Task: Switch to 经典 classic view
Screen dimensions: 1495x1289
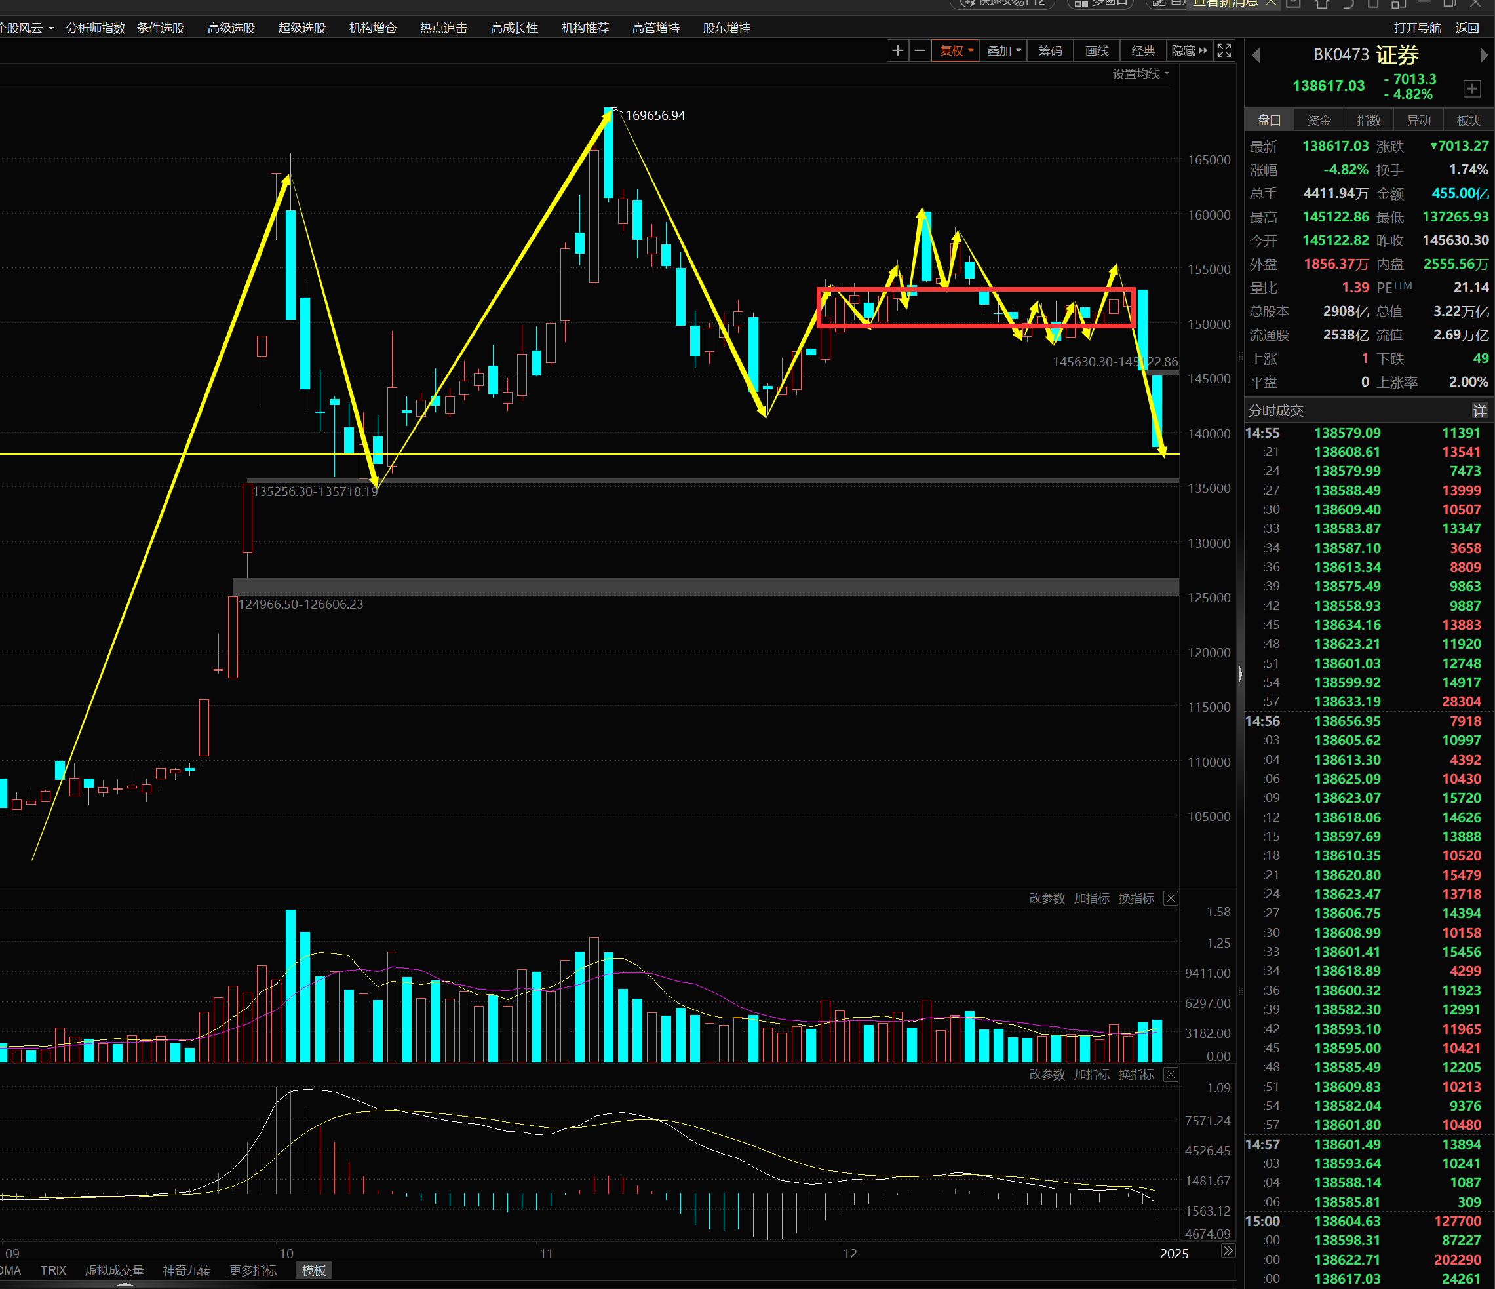Action: pos(1143,50)
